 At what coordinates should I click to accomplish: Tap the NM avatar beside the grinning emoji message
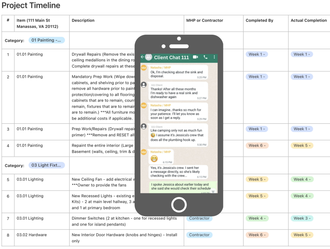point(144,152)
